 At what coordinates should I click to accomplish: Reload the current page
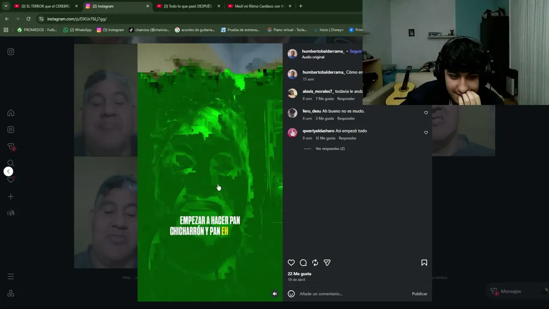tap(28, 19)
